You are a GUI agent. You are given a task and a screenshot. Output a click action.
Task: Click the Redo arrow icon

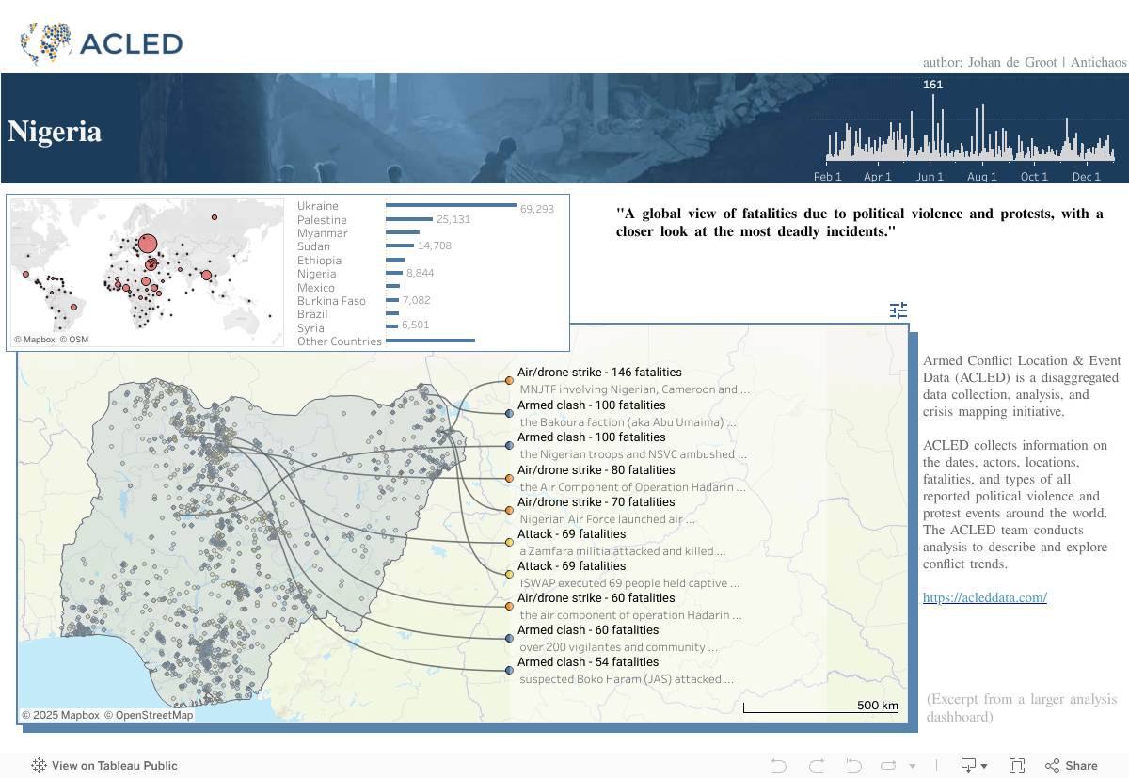(x=816, y=766)
